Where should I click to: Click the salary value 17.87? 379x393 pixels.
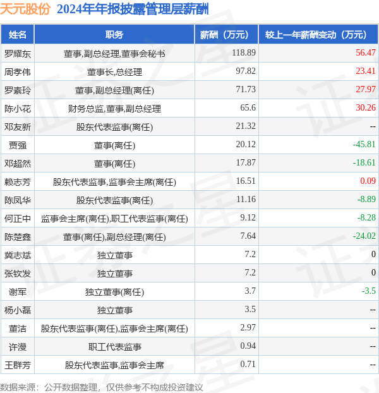pyautogui.click(x=246, y=162)
